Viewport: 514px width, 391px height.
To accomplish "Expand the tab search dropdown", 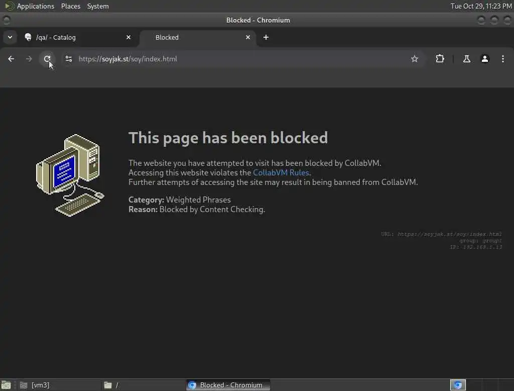I will (x=10, y=37).
